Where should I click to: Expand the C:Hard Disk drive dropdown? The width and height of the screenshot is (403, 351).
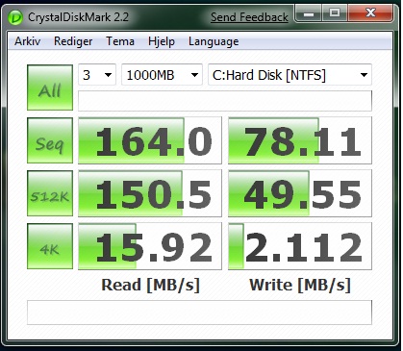click(x=290, y=75)
